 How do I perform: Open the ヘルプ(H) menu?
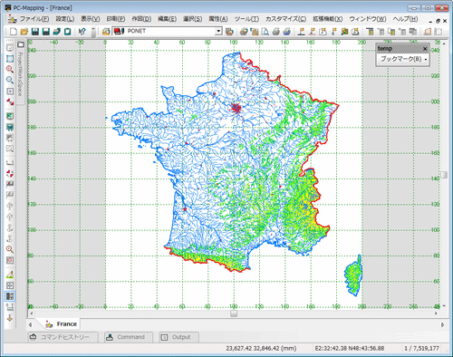[x=405, y=19]
